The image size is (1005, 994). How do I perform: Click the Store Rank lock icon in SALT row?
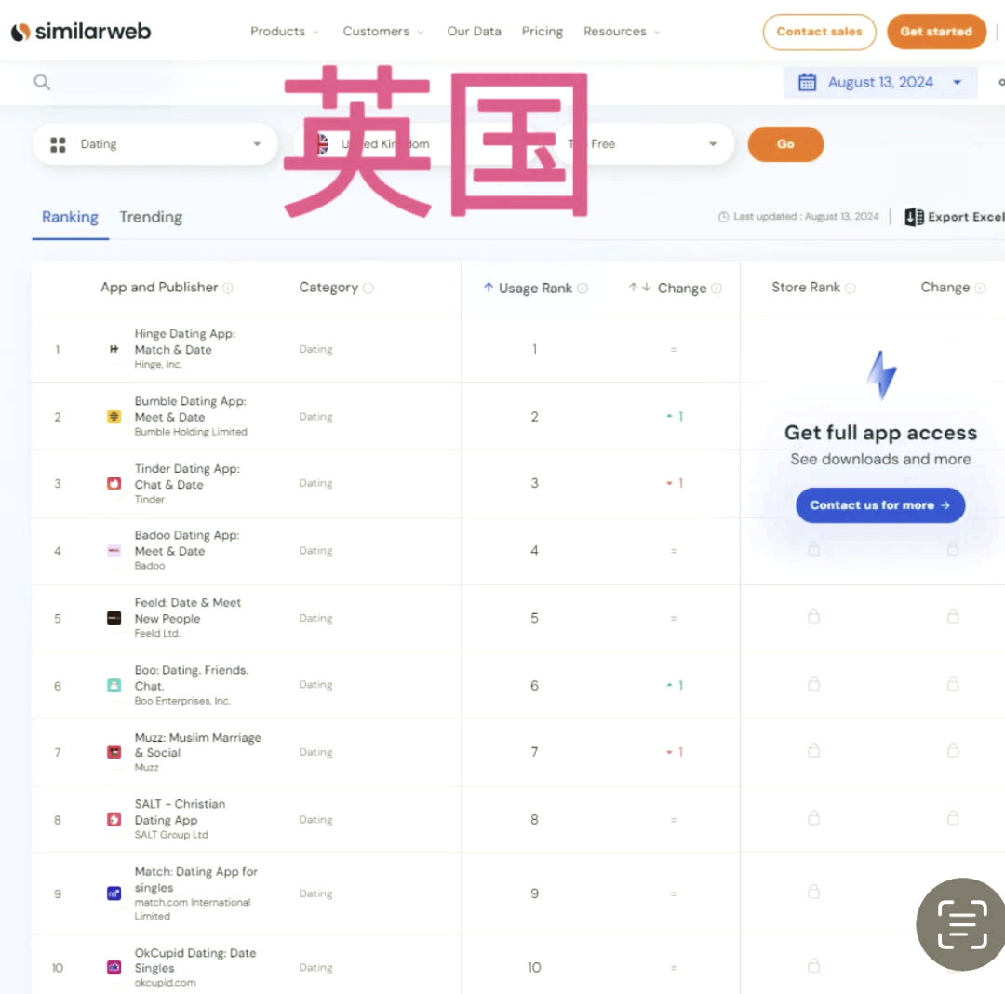813,818
